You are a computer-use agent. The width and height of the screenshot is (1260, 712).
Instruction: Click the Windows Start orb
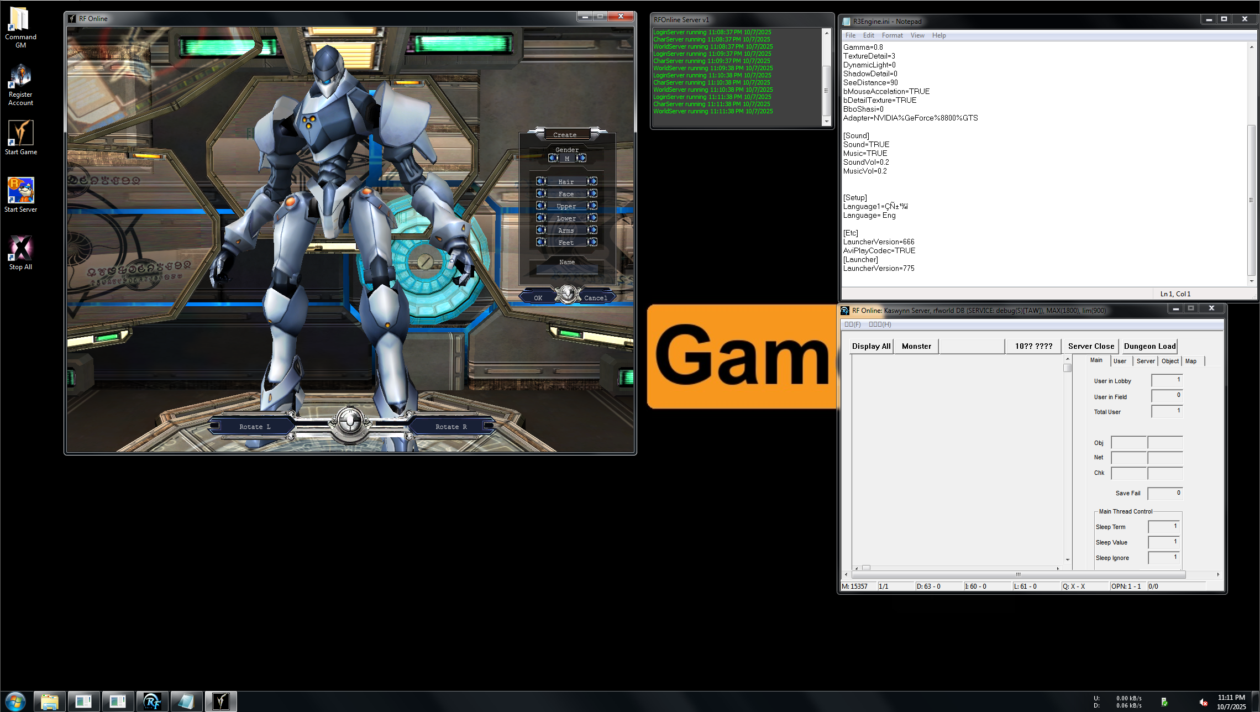(x=15, y=701)
